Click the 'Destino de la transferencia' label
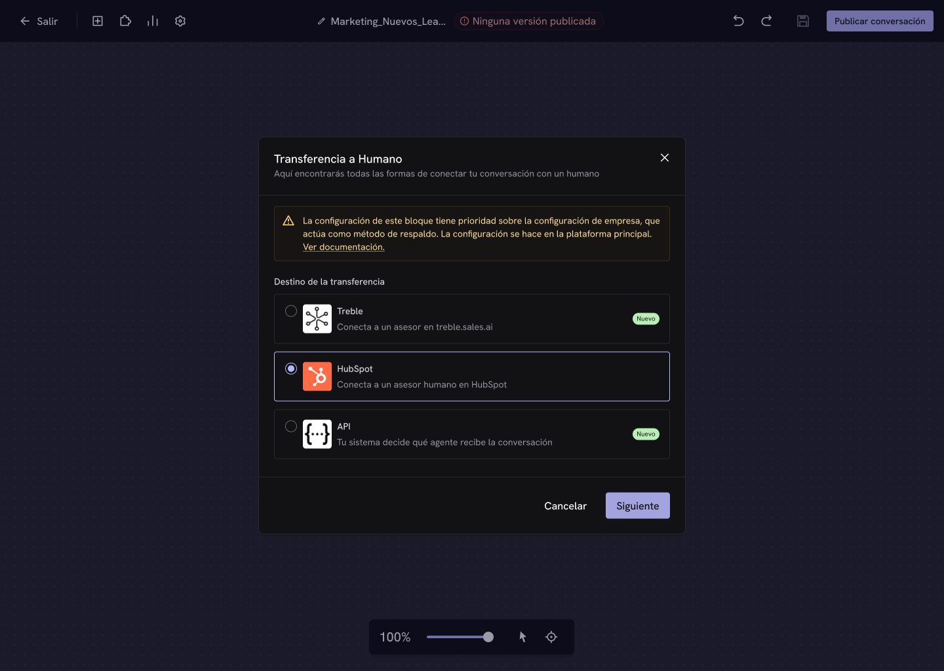The image size is (944, 671). [x=329, y=282]
